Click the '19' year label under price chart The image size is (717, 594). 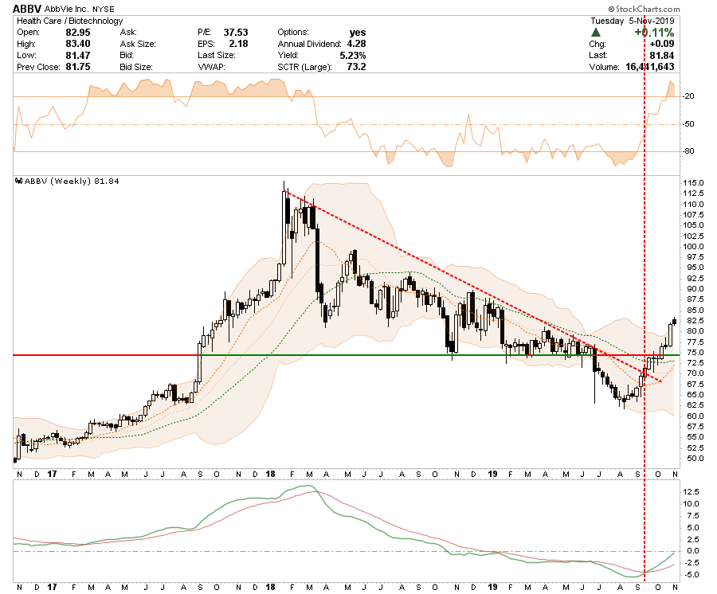coord(492,474)
